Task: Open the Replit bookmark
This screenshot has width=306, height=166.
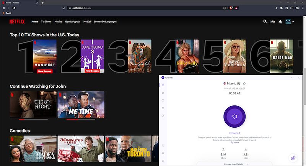Action: point(7,13)
